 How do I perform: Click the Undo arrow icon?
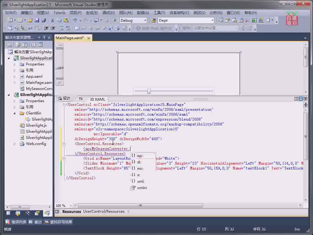click(75, 21)
